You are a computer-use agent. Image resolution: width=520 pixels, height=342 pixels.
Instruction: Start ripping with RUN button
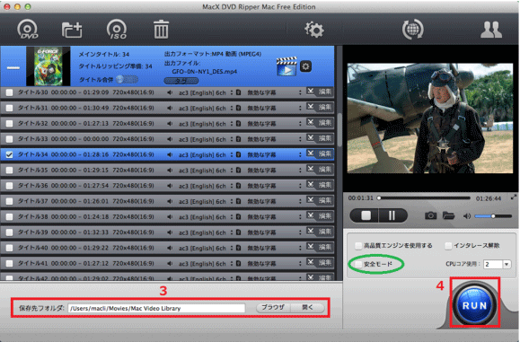474,305
